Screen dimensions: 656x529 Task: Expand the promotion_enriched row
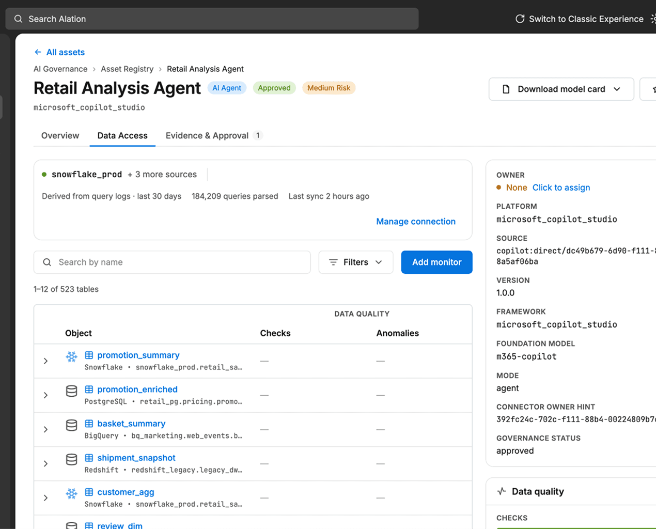45,395
